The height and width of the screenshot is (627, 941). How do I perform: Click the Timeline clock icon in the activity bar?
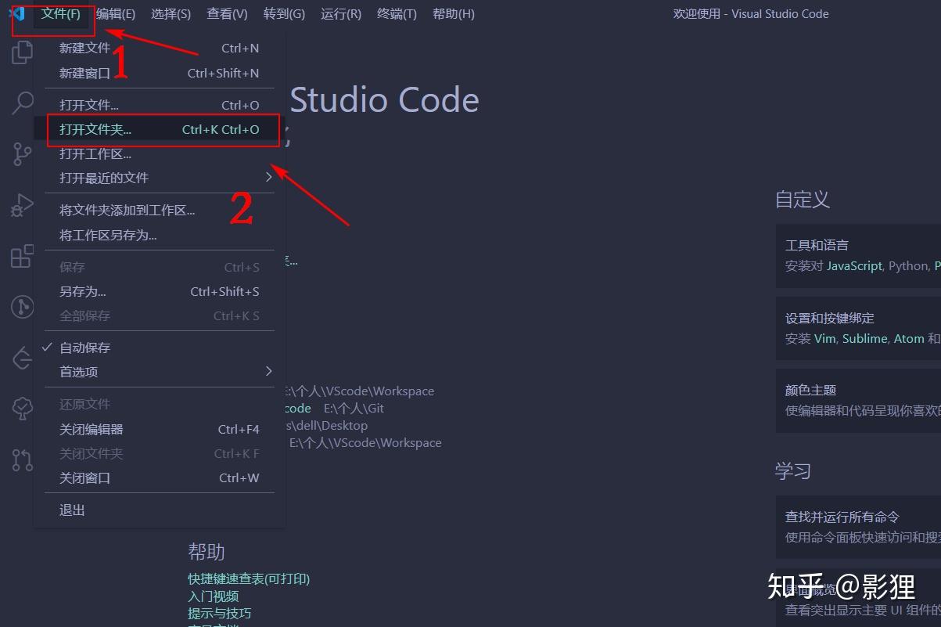click(x=21, y=306)
